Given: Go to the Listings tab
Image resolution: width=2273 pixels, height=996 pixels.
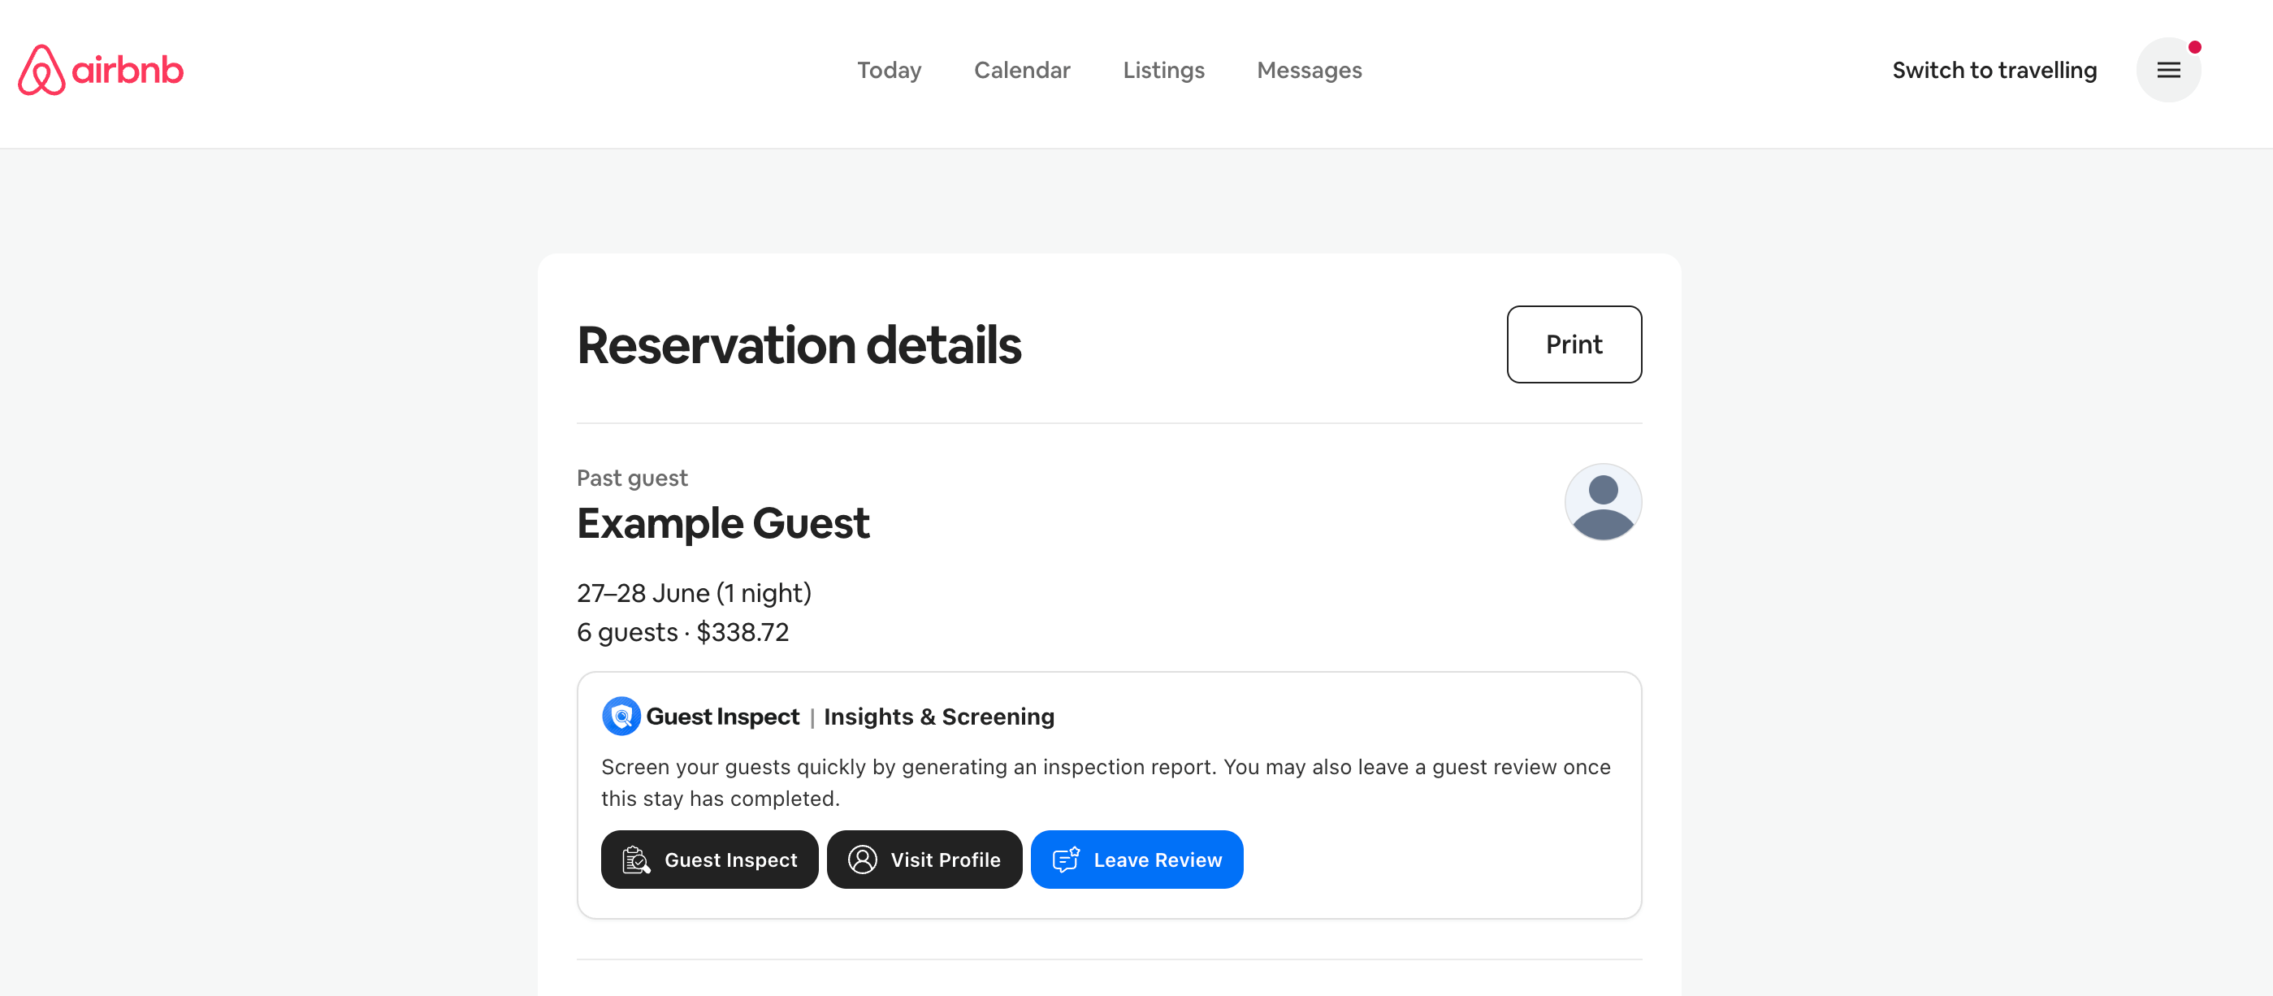Looking at the screenshot, I should coord(1163,70).
